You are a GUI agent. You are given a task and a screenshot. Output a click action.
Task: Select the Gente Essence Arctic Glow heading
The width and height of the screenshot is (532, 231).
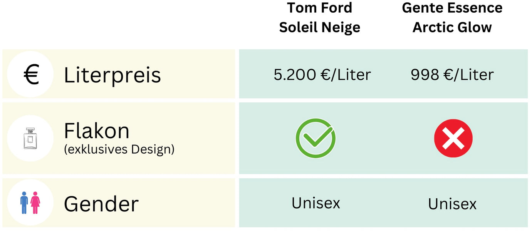(452, 17)
